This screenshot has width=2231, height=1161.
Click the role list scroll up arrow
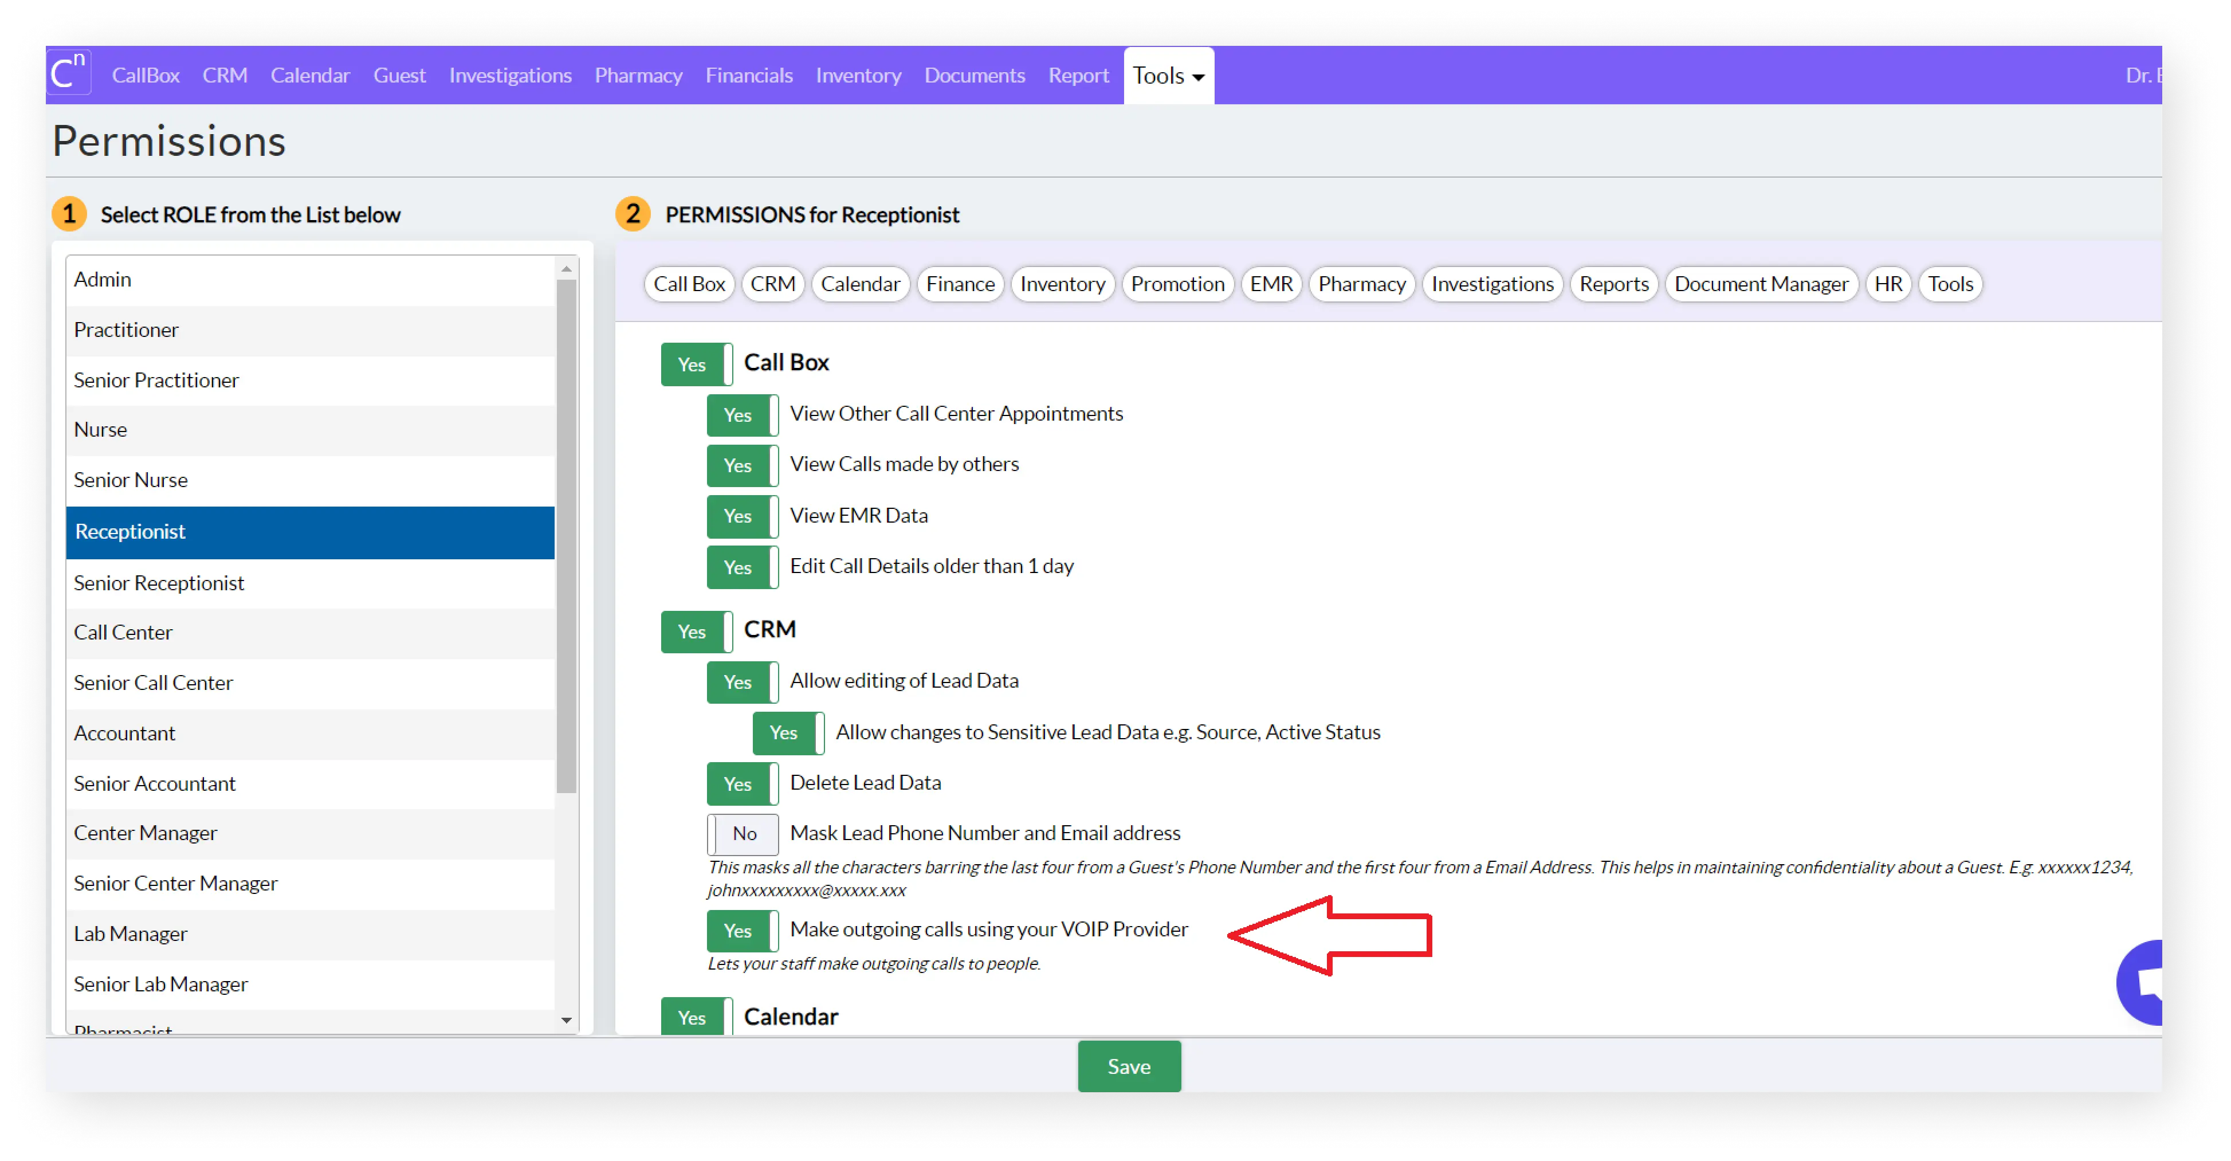click(567, 269)
